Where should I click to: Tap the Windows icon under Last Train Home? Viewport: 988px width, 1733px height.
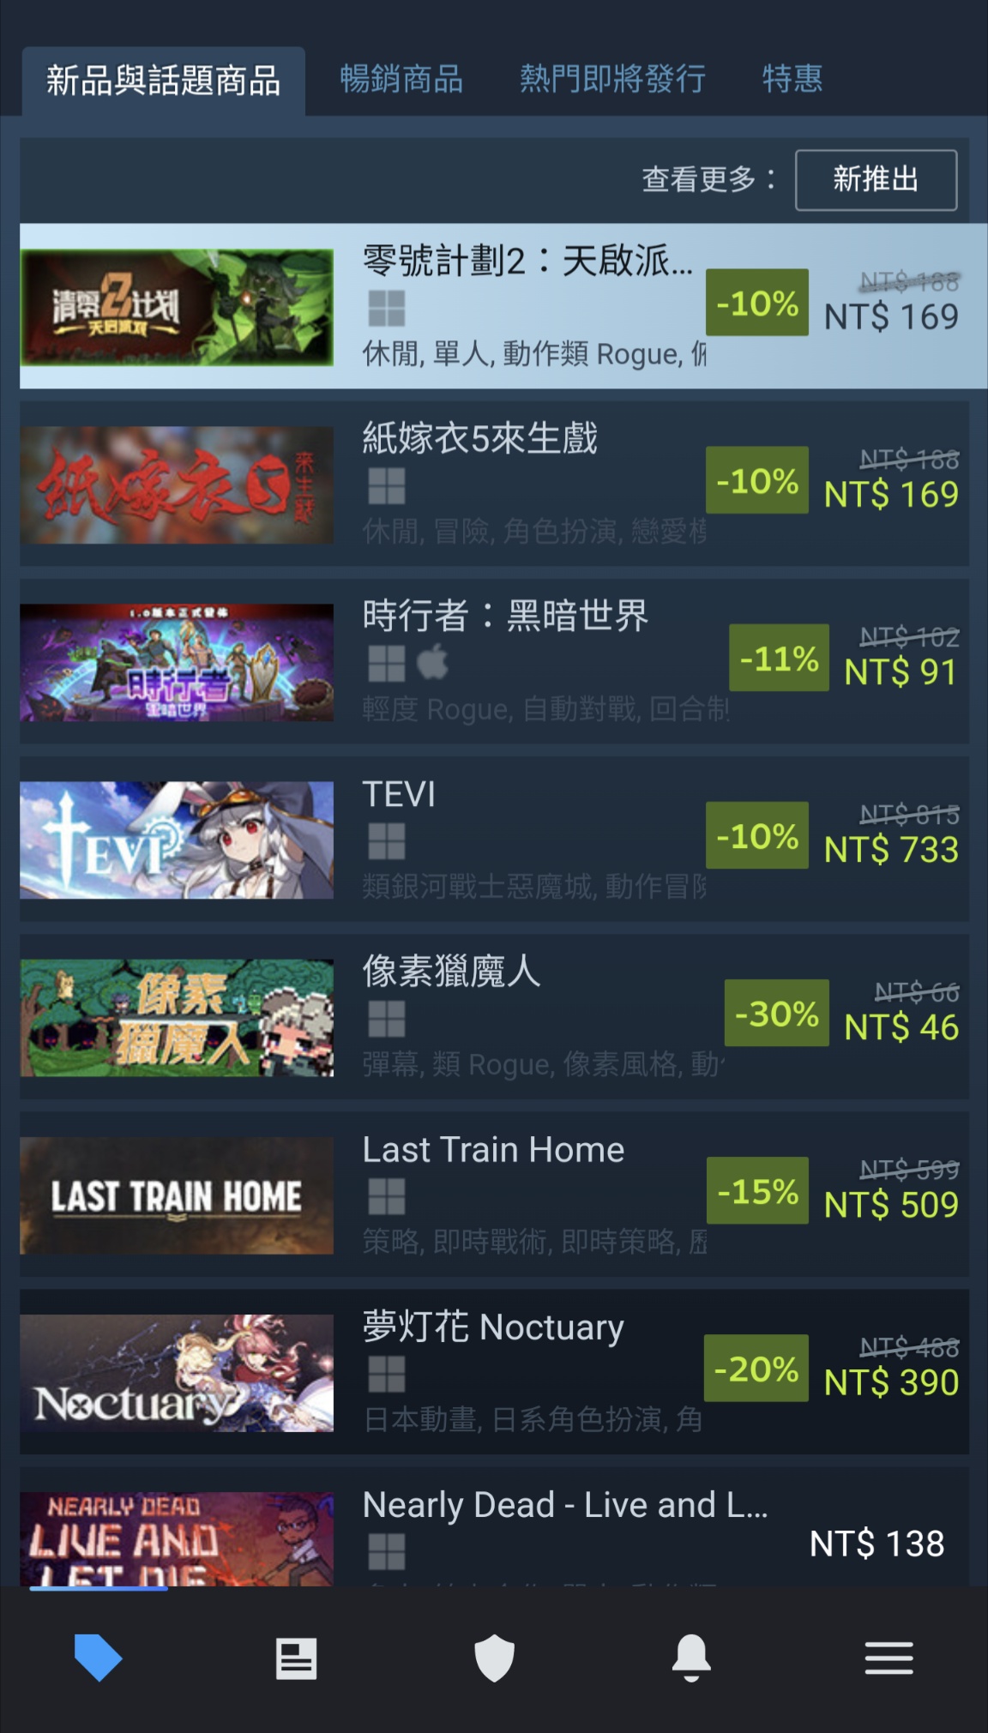pyautogui.click(x=387, y=1196)
